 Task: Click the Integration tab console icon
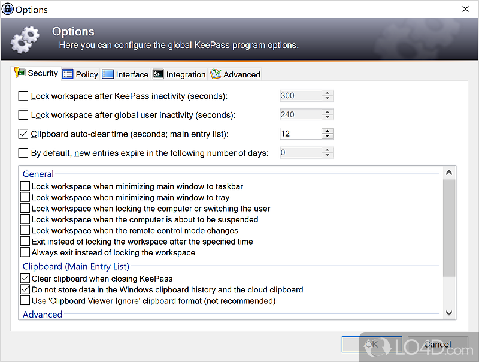coord(158,74)
